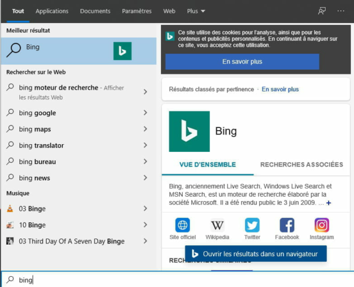The width and height of the screenshot is (354, 287).
Task: Open En savoir plus link near pertinence
Action: (280, 89)
